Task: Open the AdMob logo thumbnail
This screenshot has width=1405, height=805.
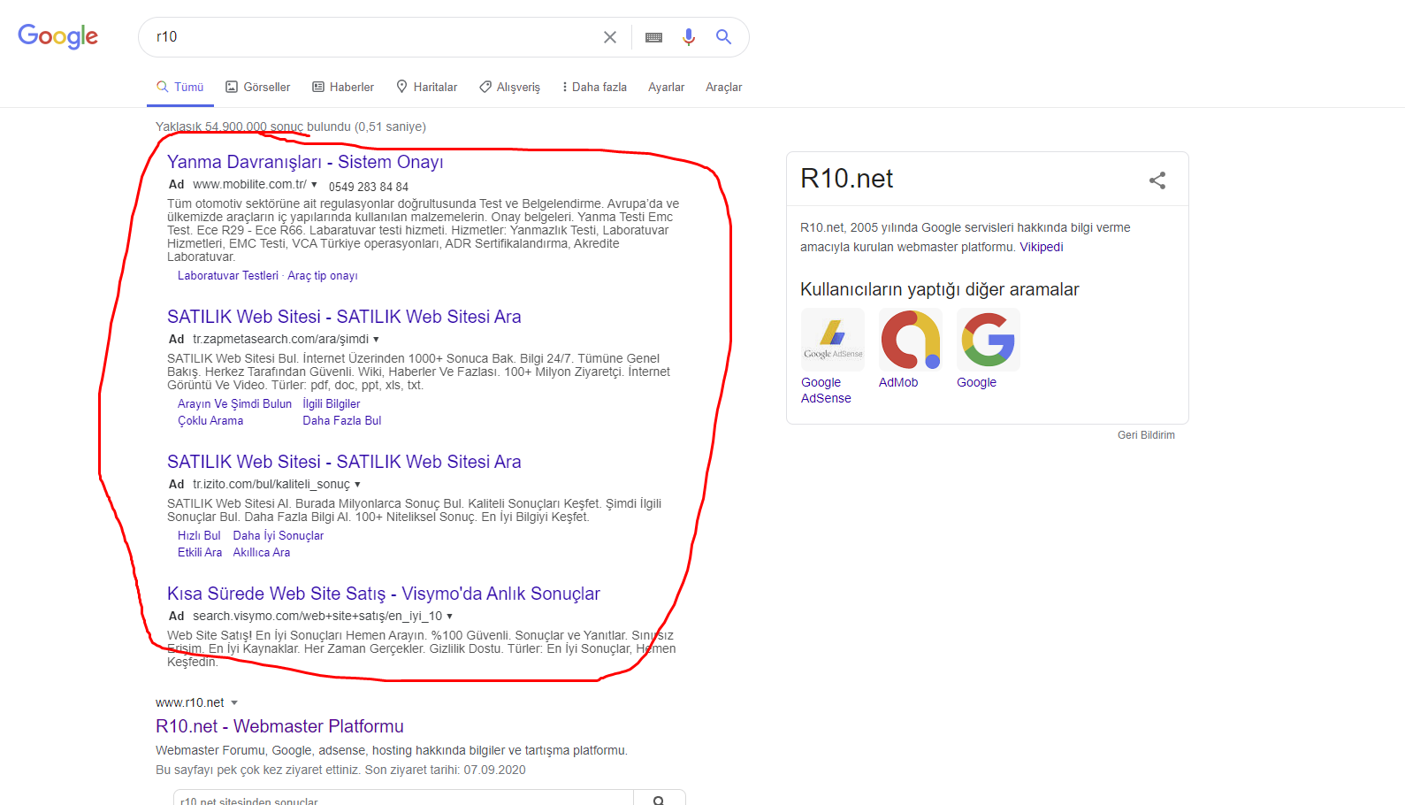Action: click(911, 340)
